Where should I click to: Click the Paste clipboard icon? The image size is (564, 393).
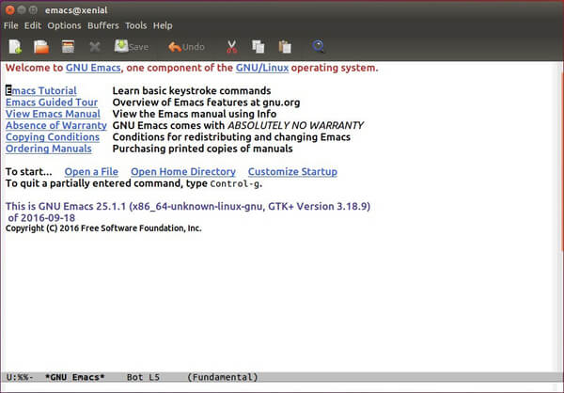point(285,47)
